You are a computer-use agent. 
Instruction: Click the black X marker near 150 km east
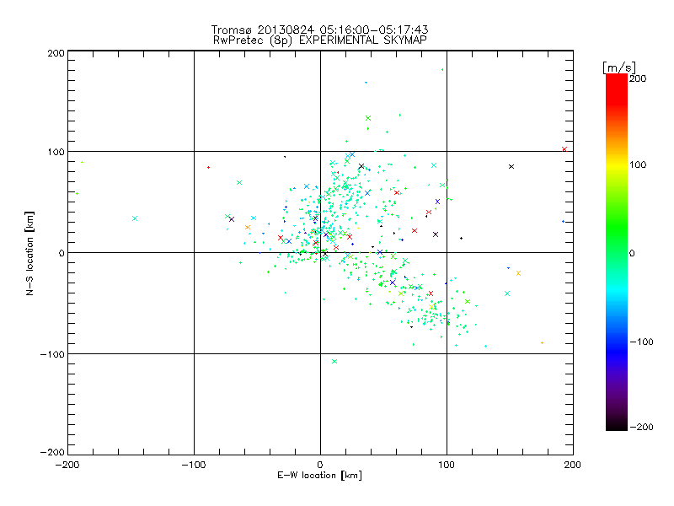point(511,166)
